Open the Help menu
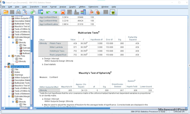Image resolution: width=190 pixels, height=114 pixels. click(x=114, y=7)
